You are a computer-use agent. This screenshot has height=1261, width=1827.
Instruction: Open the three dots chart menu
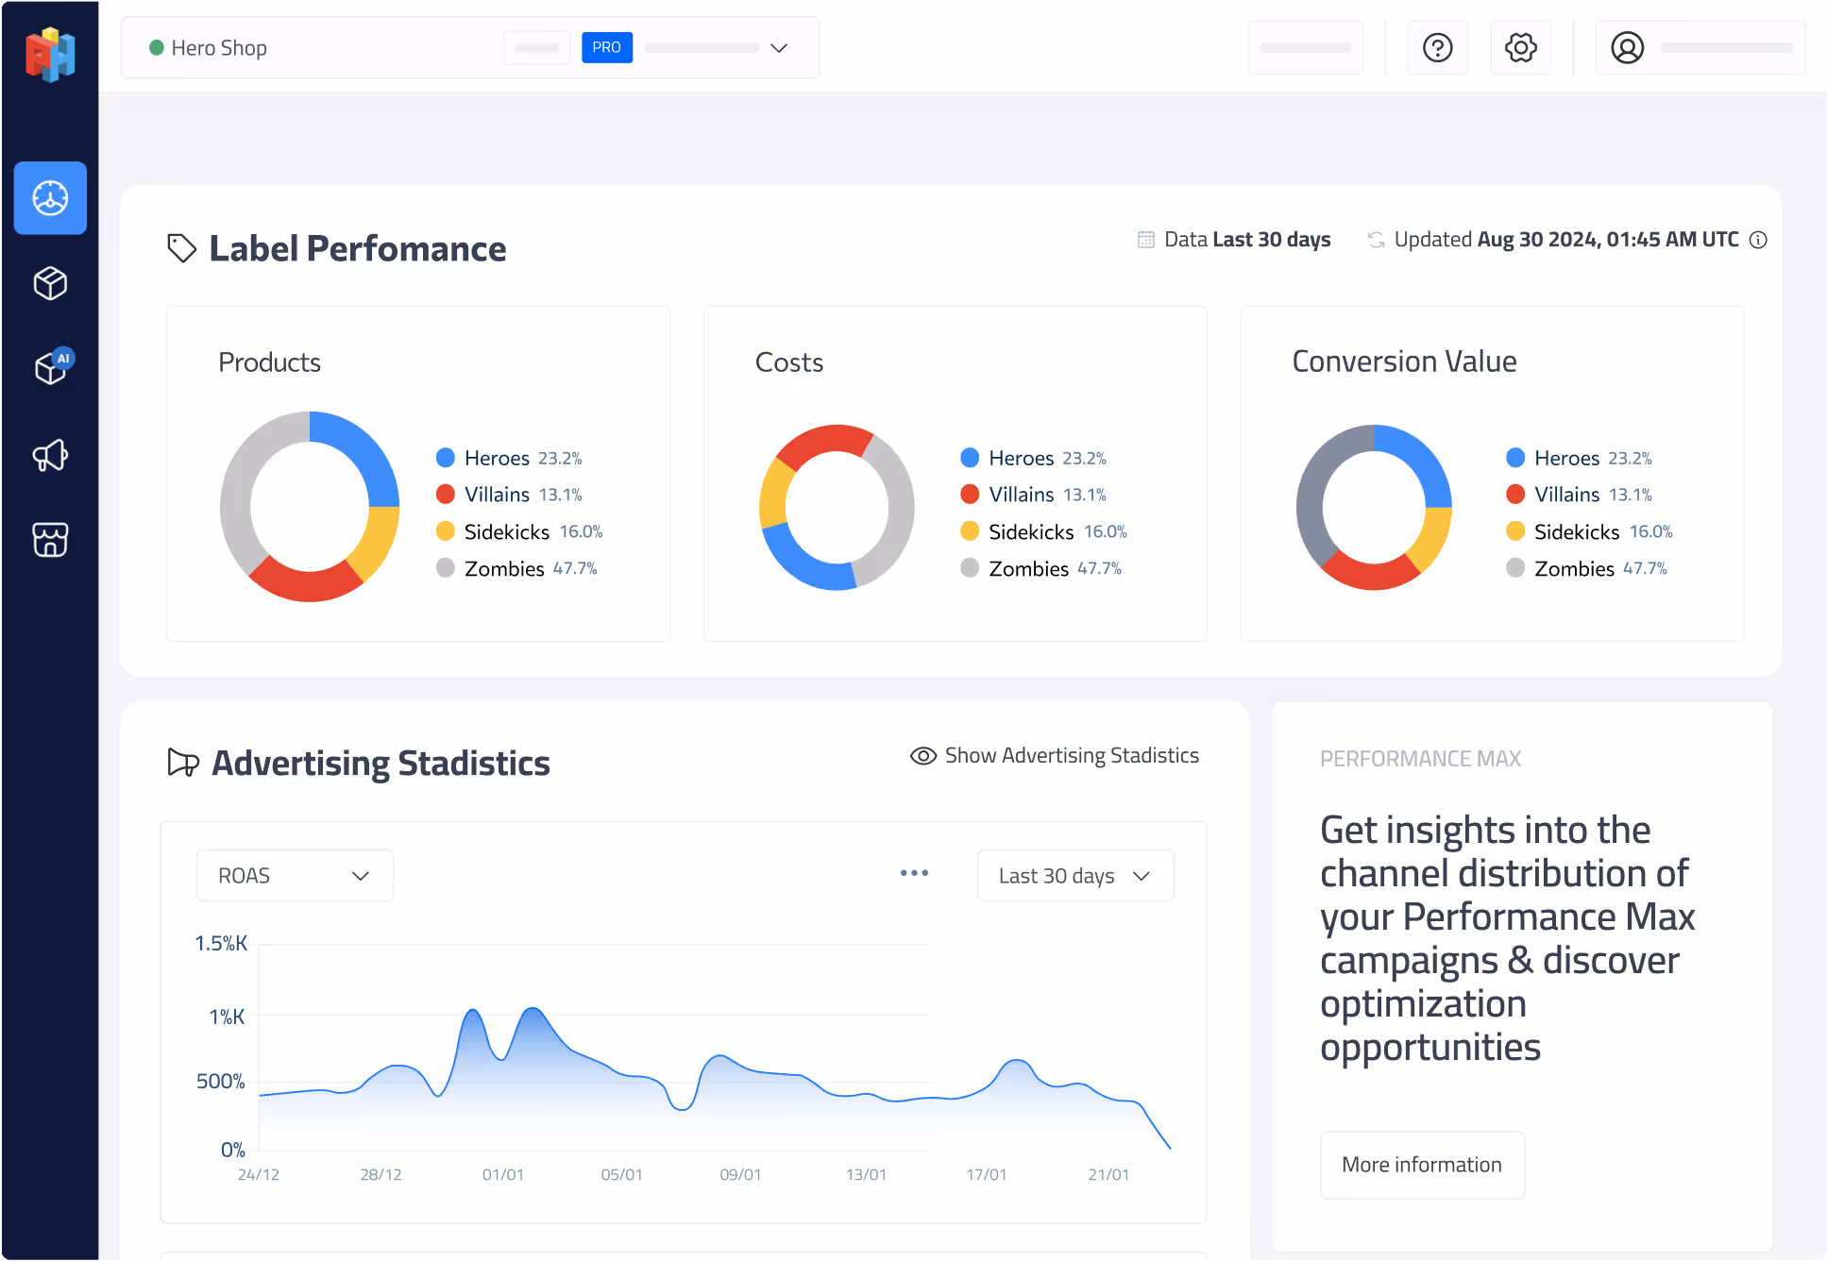914,873
